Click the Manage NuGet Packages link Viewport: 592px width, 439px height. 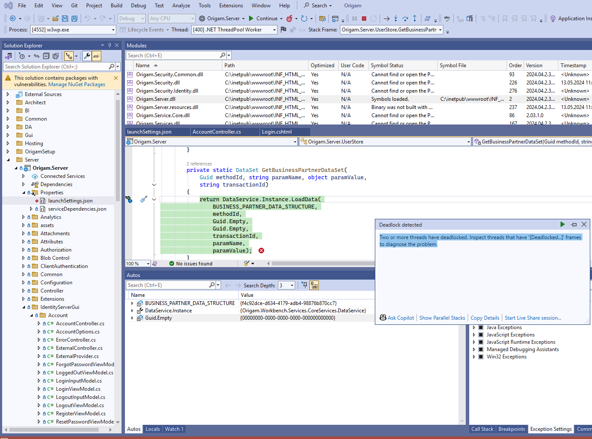tap(77, 84)
